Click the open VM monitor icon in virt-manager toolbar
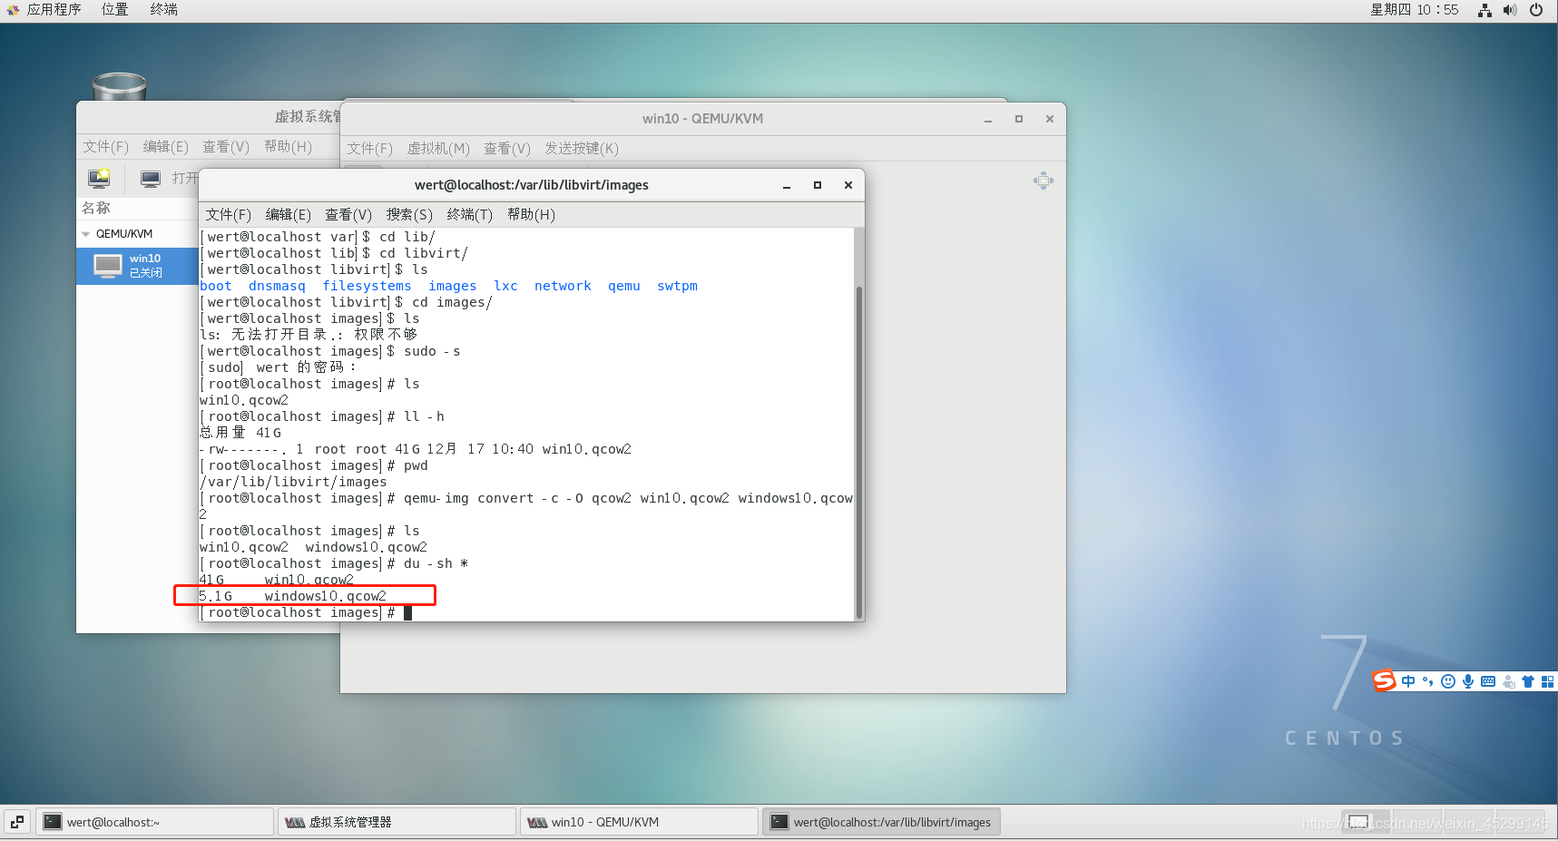This screenshot has width=1558, height=841. pos(151,178)
